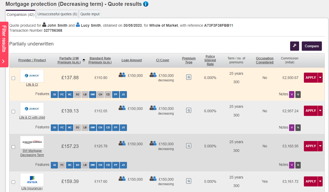Open the SW Mortgage Decreasing Term product link

click(x=32, y=153)
